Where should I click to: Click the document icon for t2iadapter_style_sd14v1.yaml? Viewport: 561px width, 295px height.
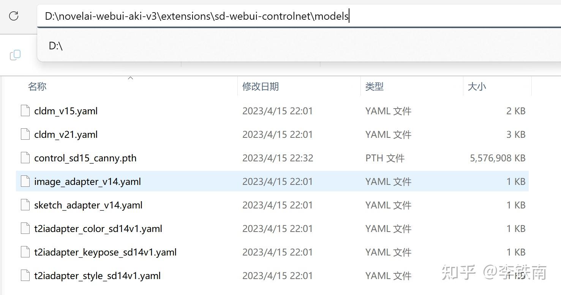point(25,275)
